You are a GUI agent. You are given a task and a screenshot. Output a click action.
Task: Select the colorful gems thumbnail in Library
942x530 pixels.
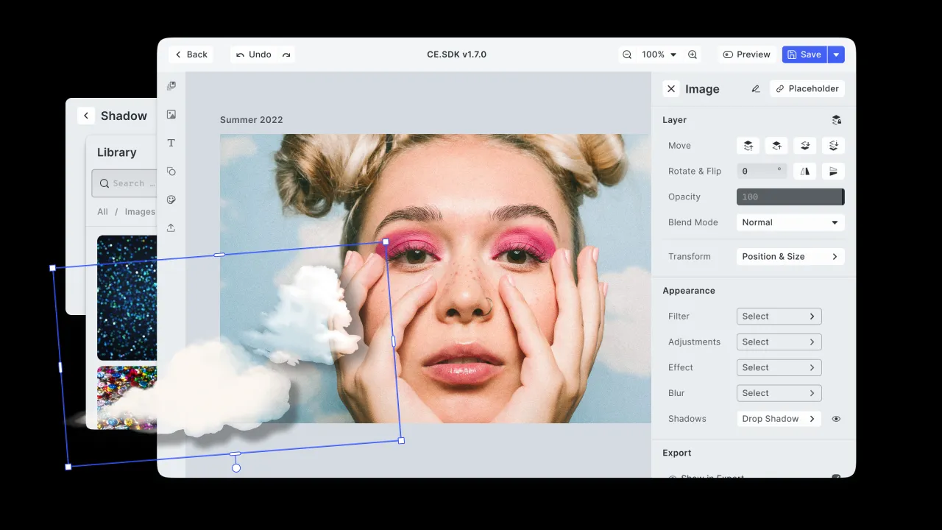127,397
